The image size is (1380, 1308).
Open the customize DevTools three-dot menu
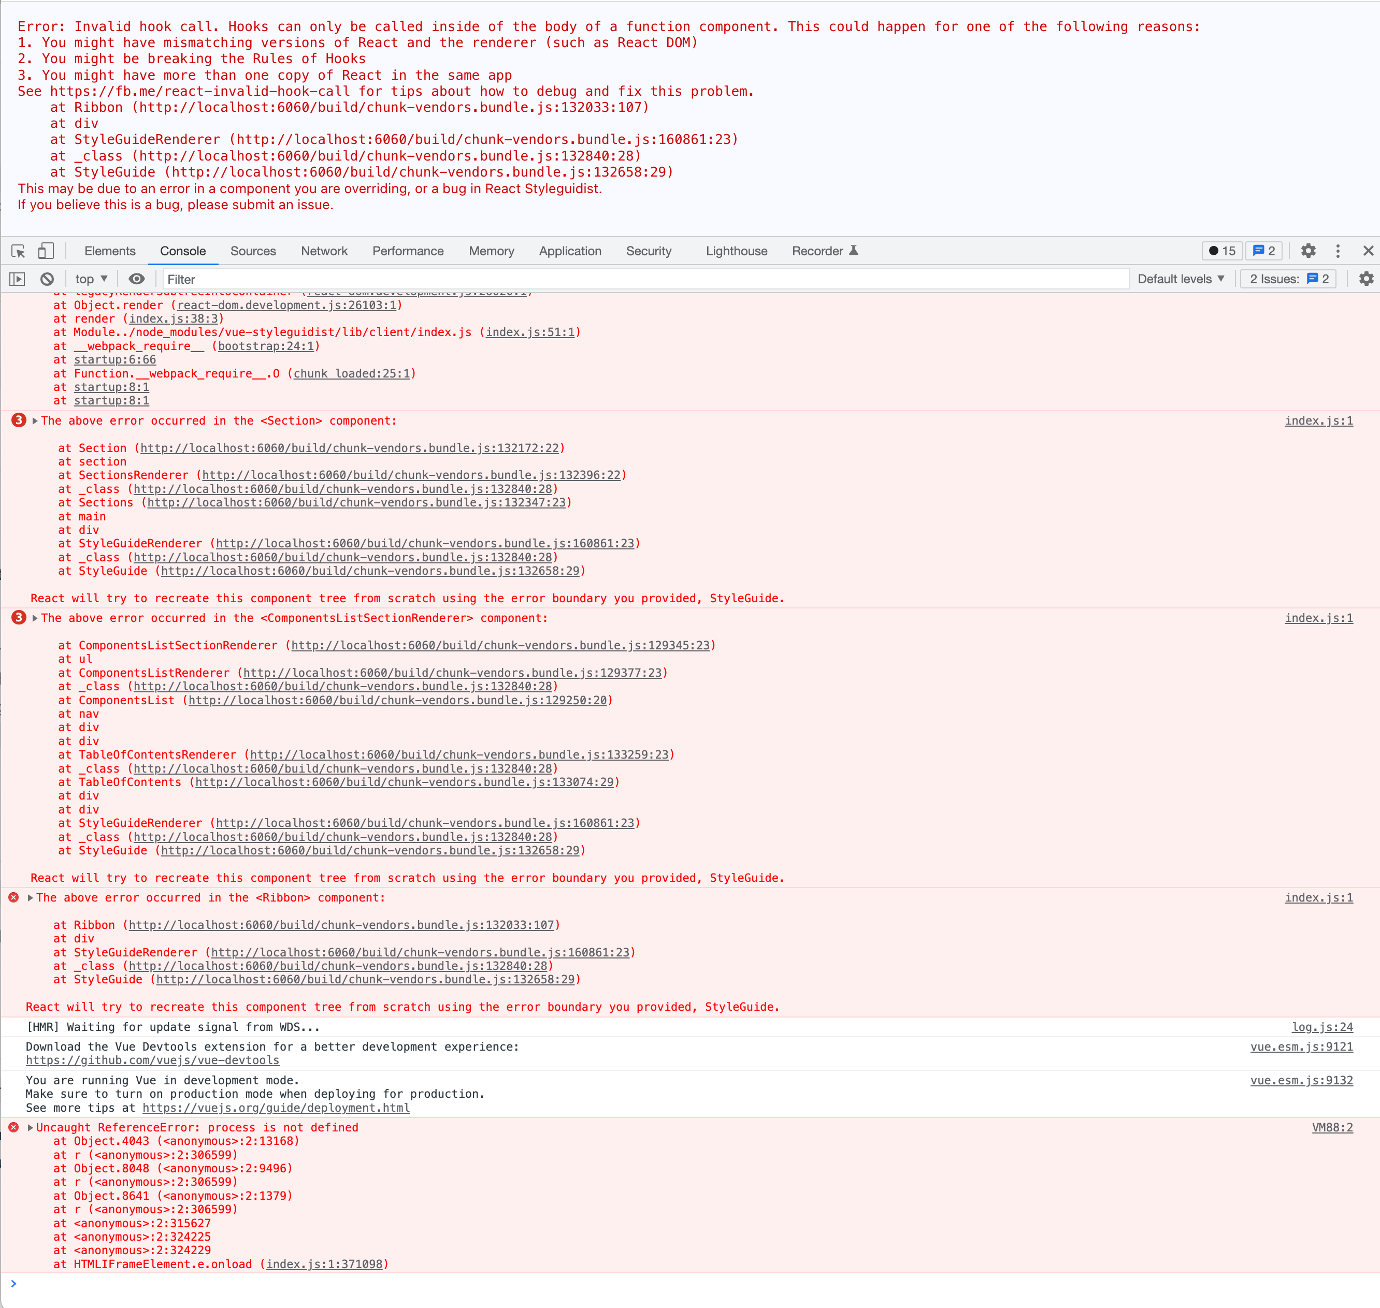(x=1337, y=251)
